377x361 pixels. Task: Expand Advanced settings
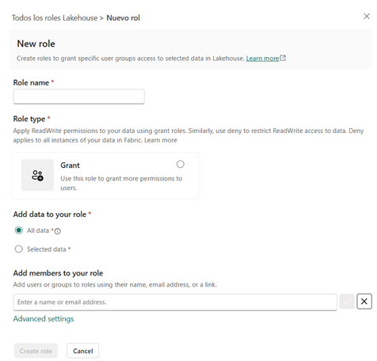(x=44, y=319)
